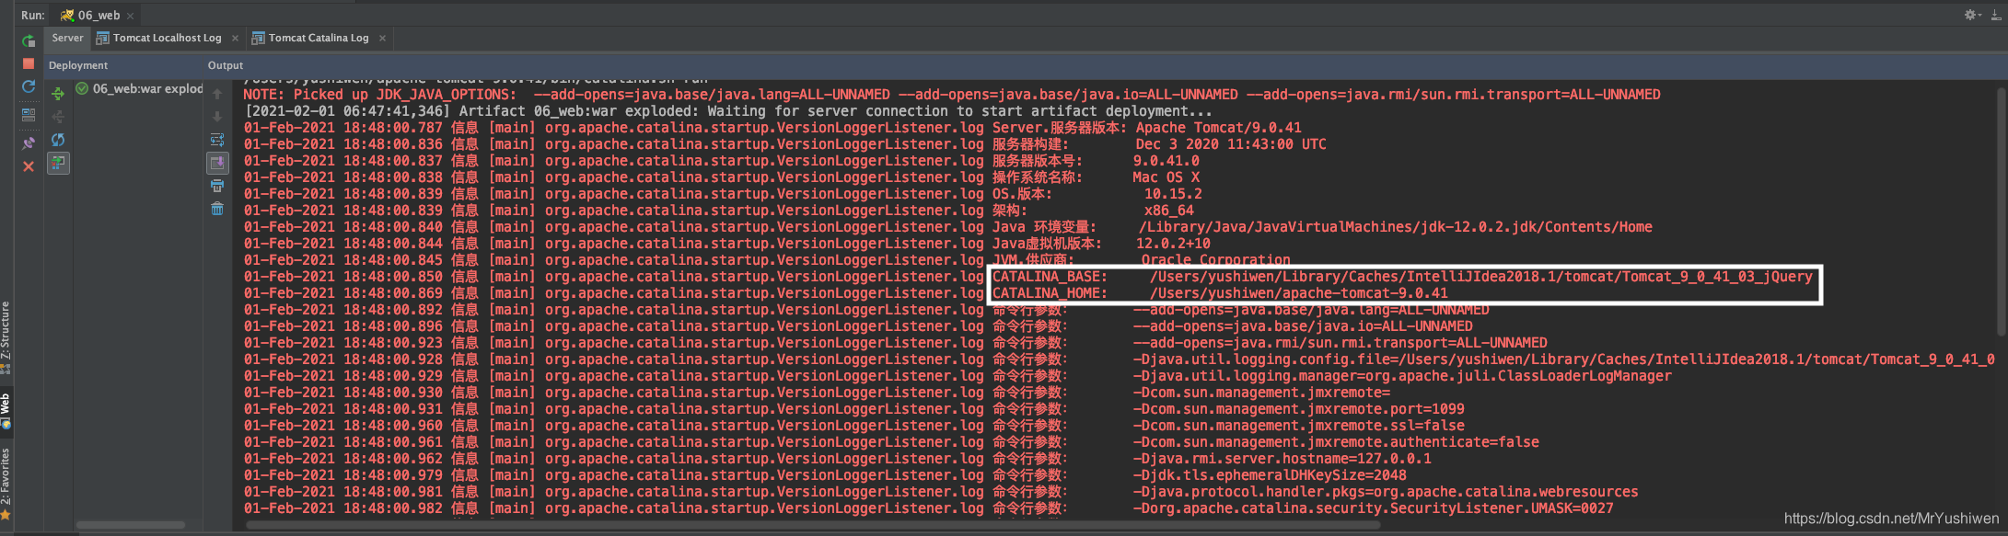This screenshot has width=2008, height=536.
Task: Toggle scroll to end of output
Action: (x=217, y=163)
